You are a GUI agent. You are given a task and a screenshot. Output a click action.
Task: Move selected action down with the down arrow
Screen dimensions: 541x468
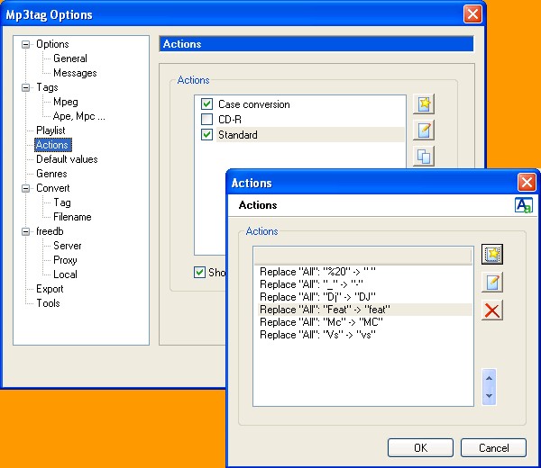[490, 395]
